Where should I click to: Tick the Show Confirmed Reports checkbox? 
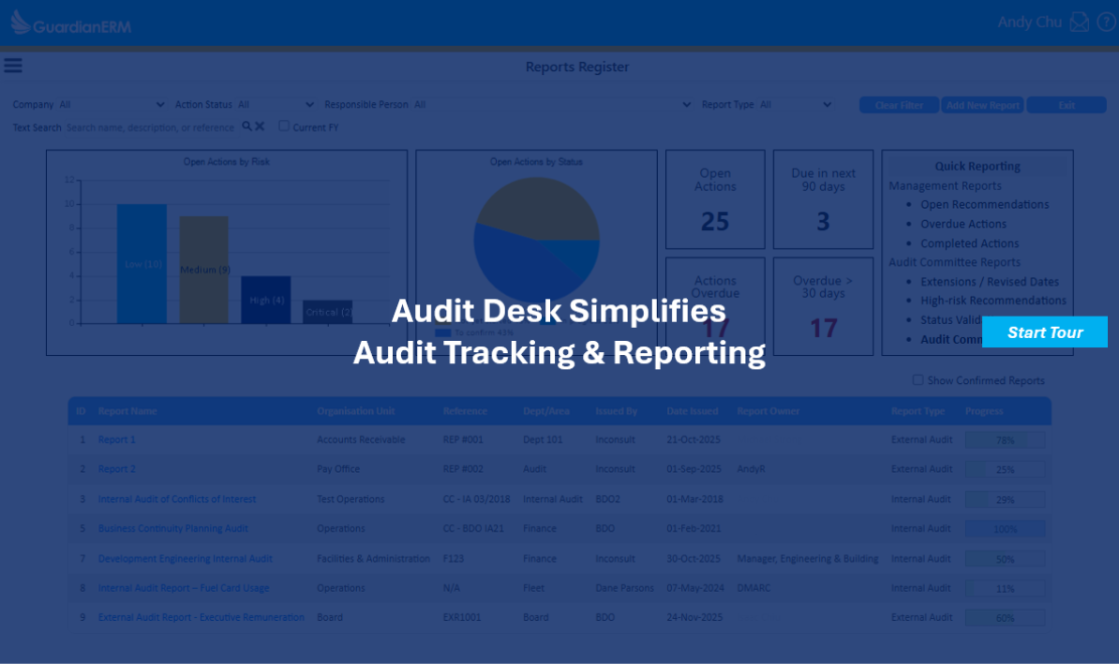coord(918,380)
